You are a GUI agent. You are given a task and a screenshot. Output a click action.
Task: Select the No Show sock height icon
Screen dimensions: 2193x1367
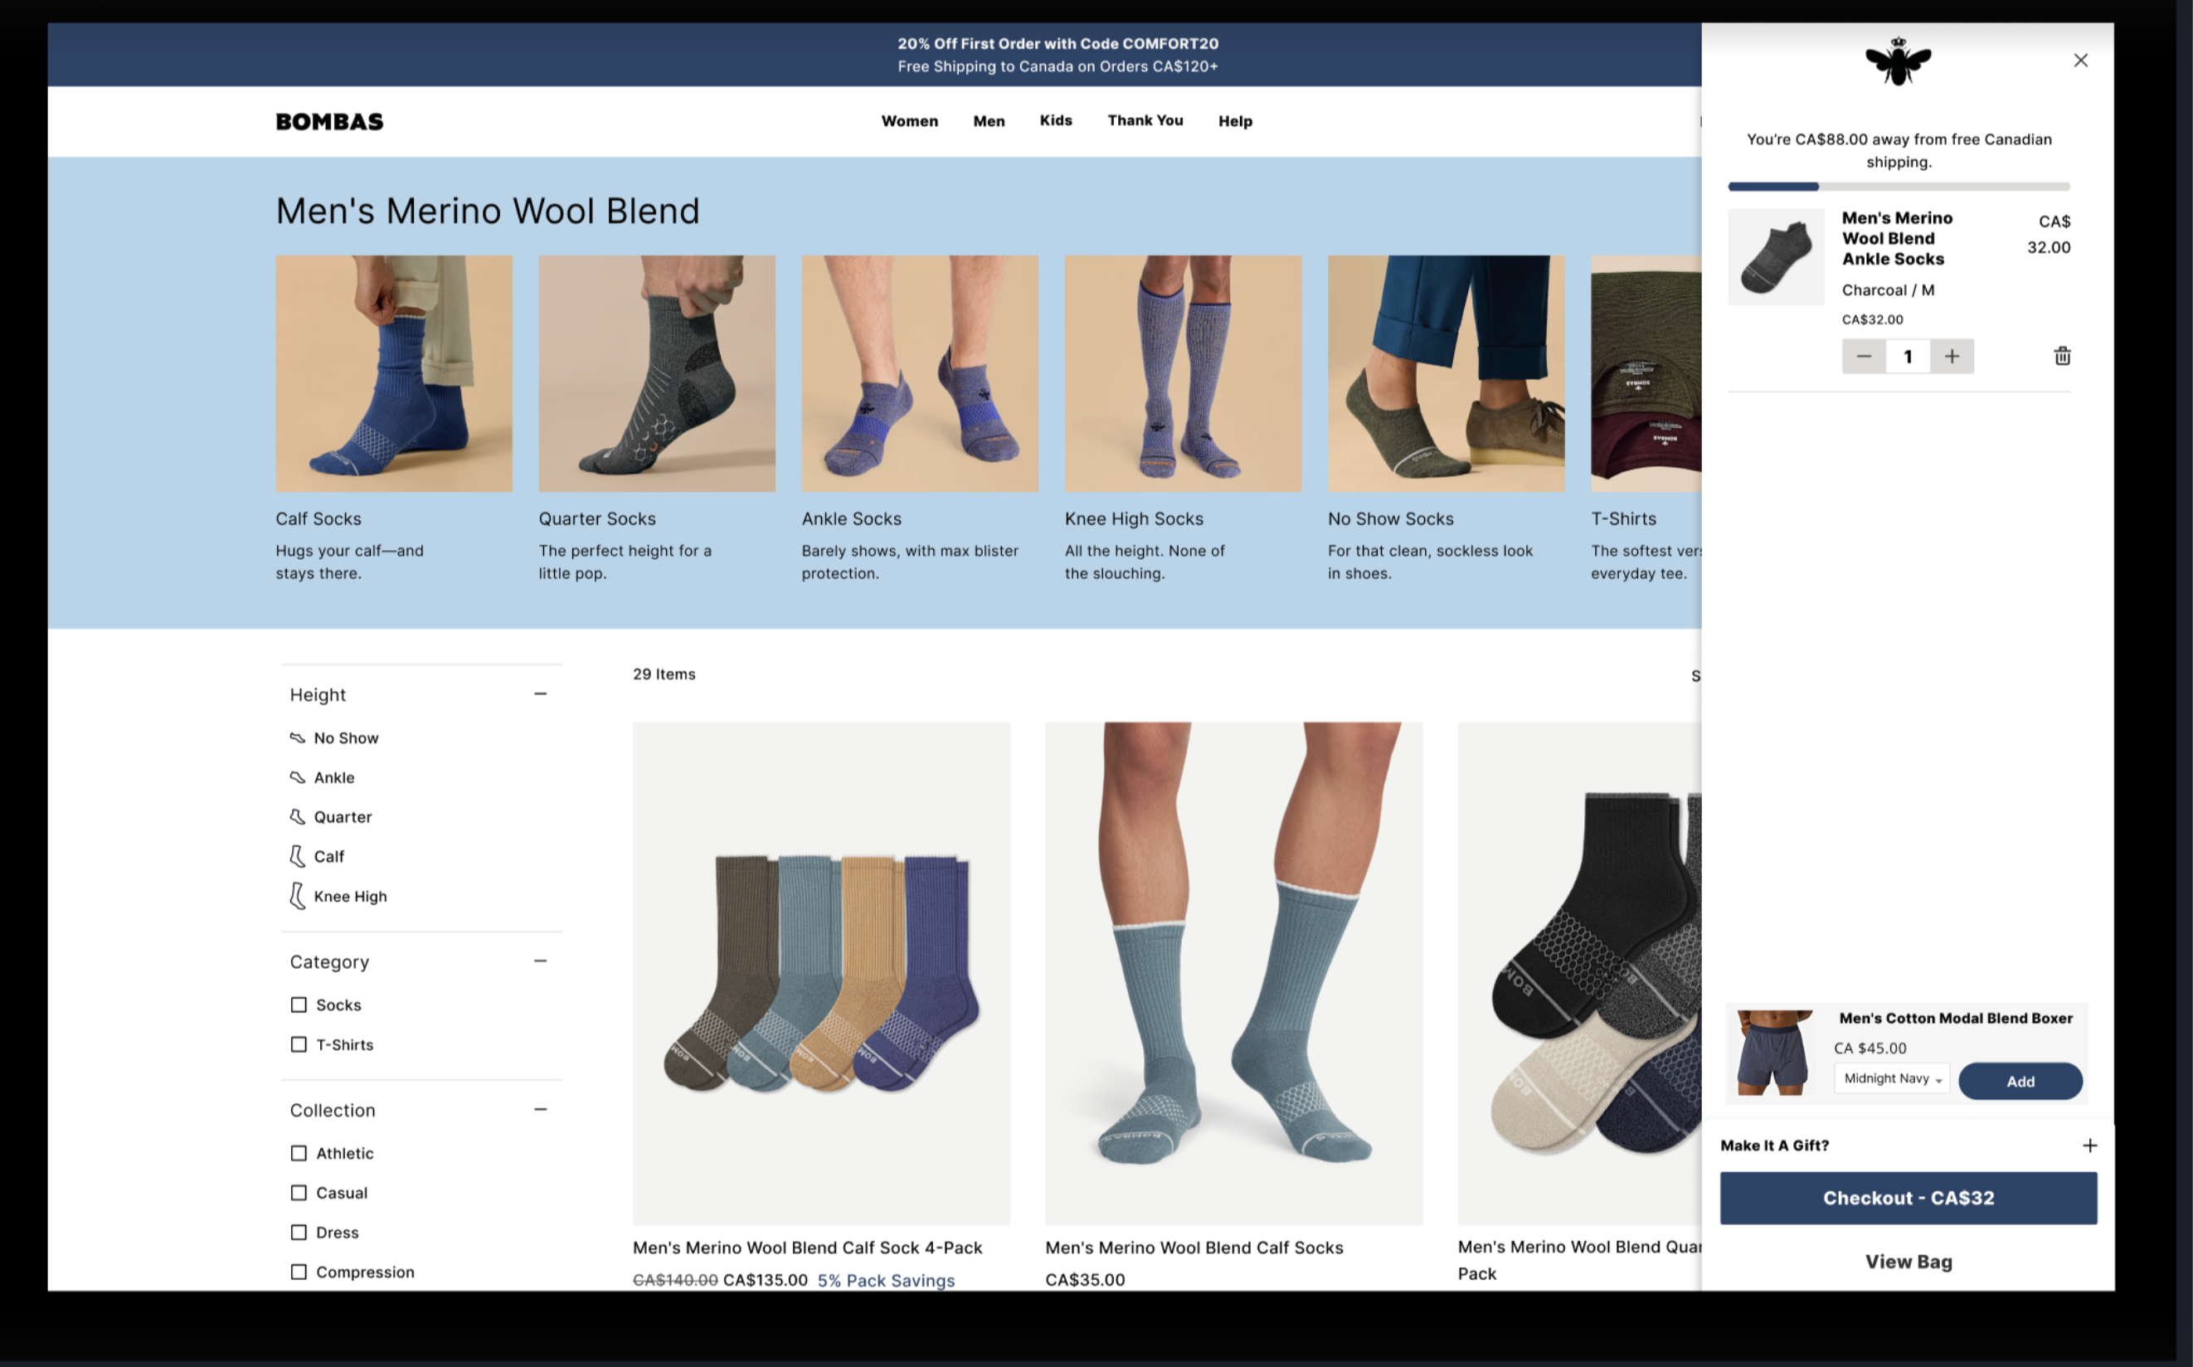click(298, 737)
